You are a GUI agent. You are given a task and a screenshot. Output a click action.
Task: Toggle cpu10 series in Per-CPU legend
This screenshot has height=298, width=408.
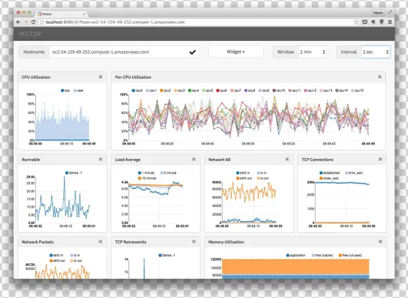pyautogui.click(x=279, y=90)
